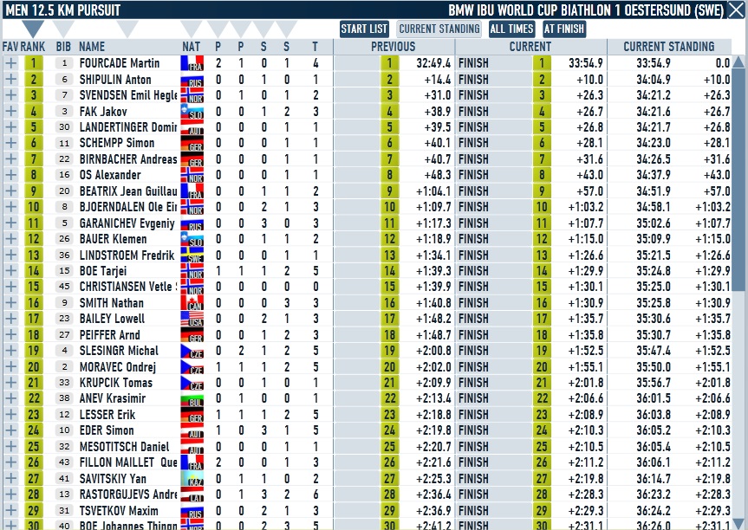Add FOURCADE Martin to favorites
Viewport: 748px width, 530px height.
11,63
